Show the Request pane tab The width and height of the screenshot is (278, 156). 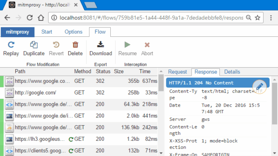tap(178, 72)
